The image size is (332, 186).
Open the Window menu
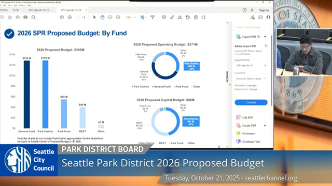click(x=22, y=5)
